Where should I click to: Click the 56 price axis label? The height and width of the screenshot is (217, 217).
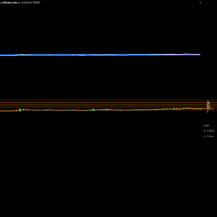[x=208, y=102]
